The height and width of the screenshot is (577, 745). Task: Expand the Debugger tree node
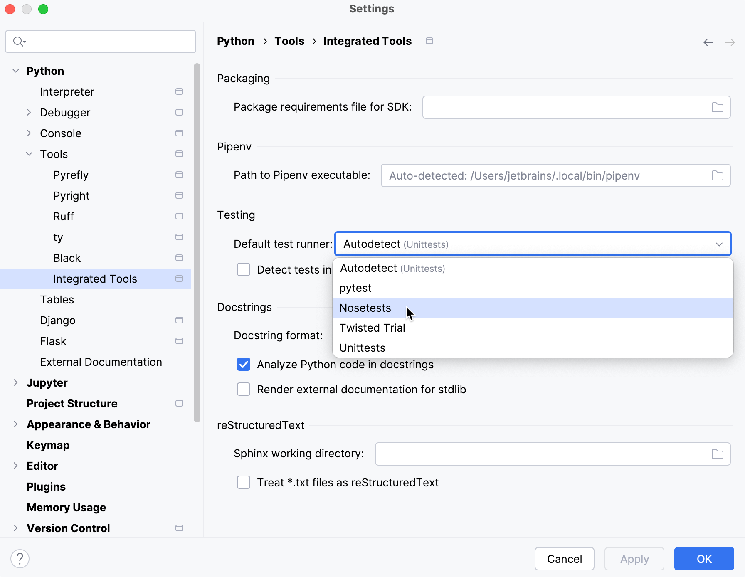click(x=29, y=113)
